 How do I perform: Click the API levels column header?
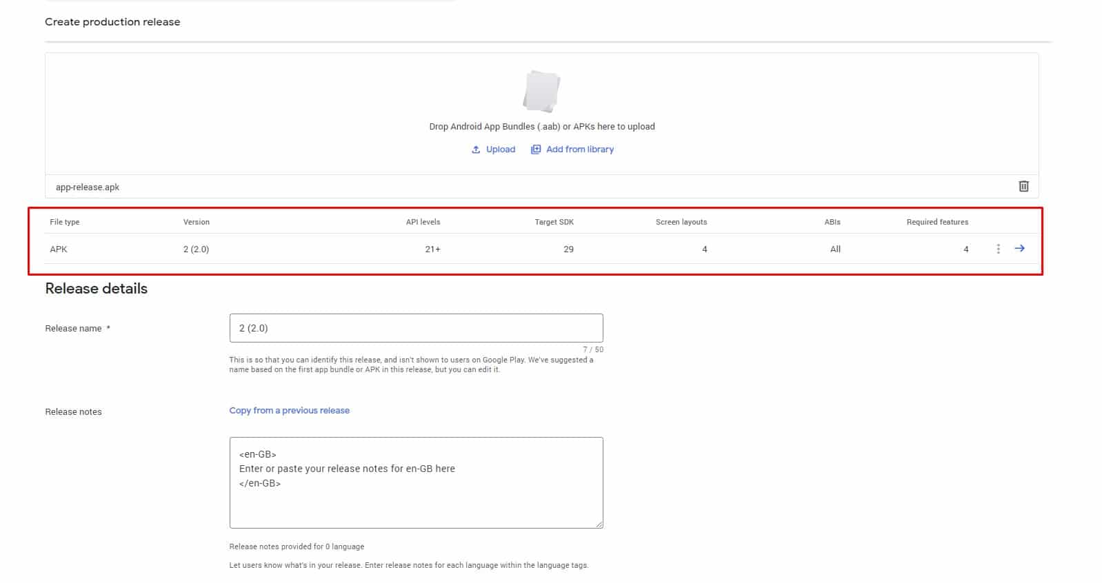423,222
